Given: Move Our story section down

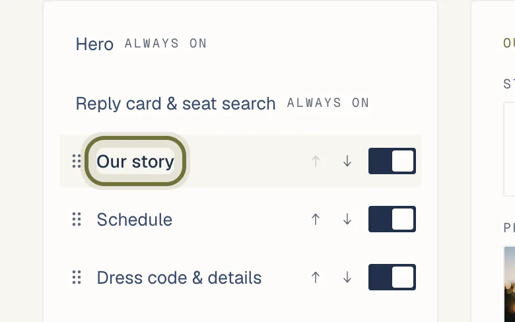Looking at the screenshot, I should click(347, 161).
